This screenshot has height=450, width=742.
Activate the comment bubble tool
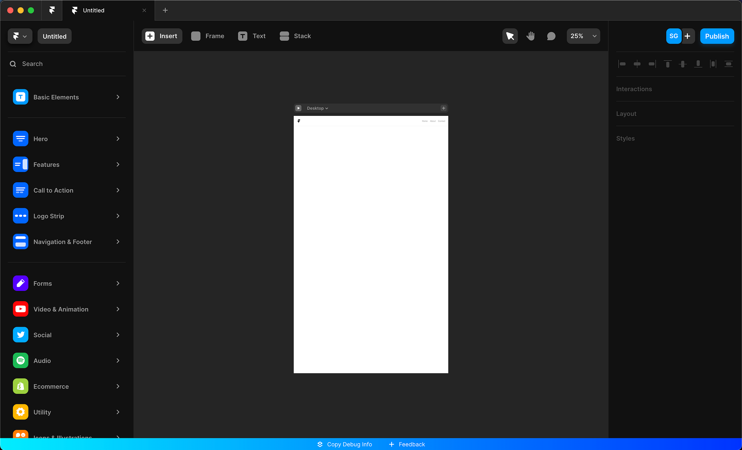pyautogui.click(x=551, y=36)
